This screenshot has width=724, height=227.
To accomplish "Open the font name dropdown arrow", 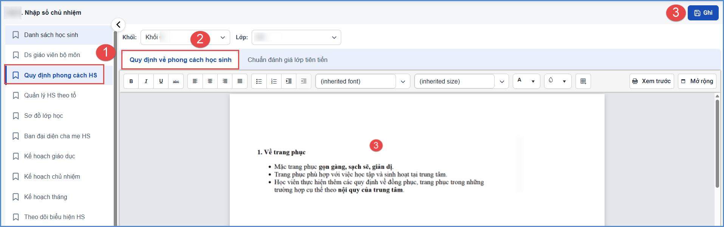I will pyautogui.click(x=403, y=82).
